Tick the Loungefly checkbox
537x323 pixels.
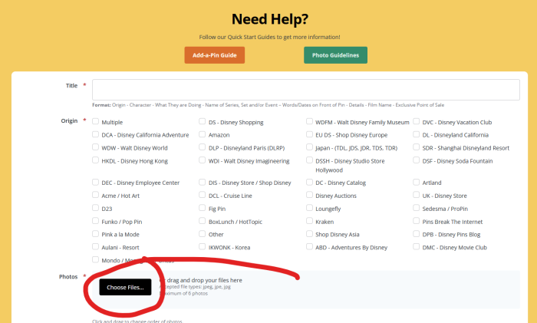309,209
